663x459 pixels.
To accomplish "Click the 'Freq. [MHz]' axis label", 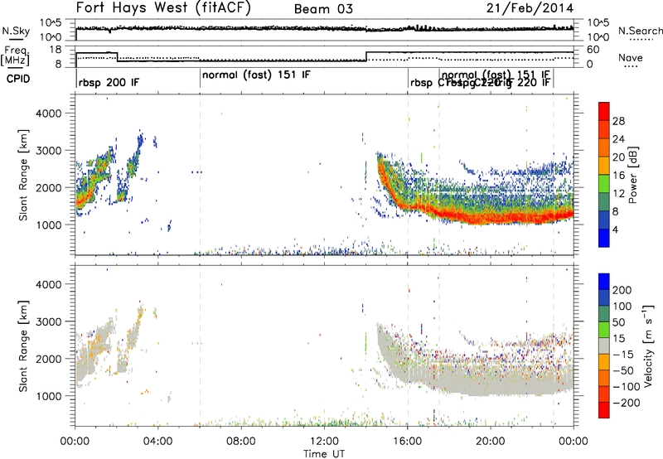I will (16, 56).
